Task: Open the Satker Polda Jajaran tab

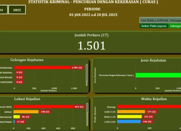Action: pyautogui.click(x=154, y=26)
